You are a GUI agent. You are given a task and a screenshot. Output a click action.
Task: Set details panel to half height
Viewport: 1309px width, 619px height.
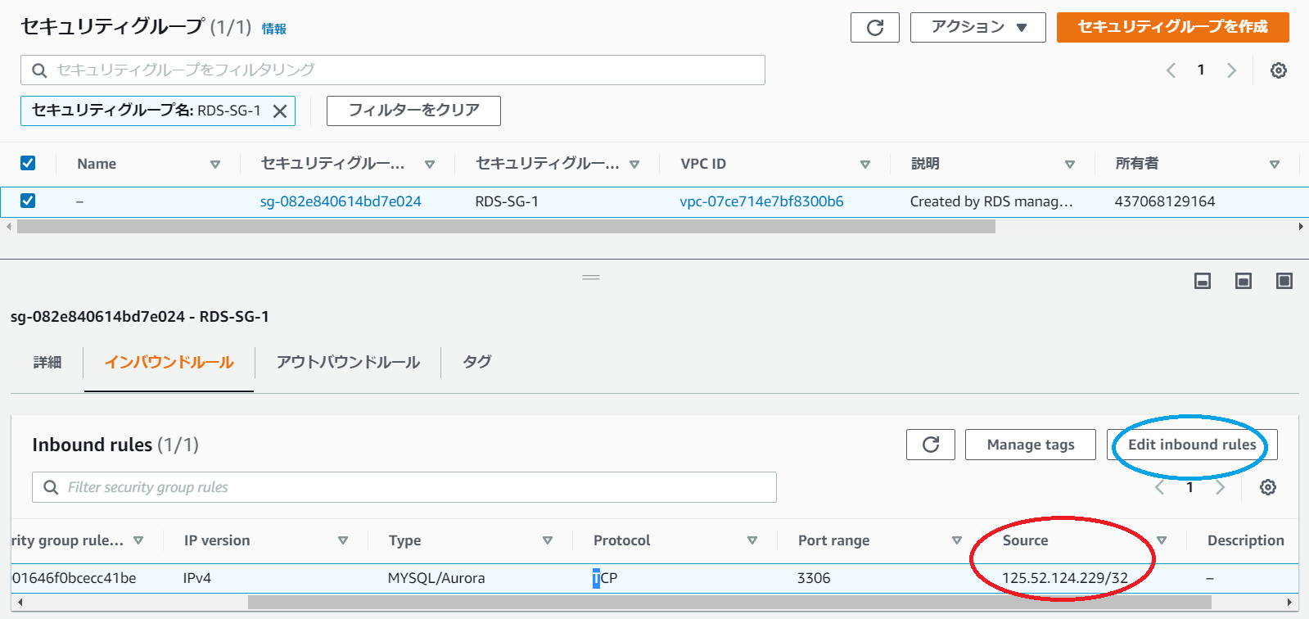[x=1244, y=282]
